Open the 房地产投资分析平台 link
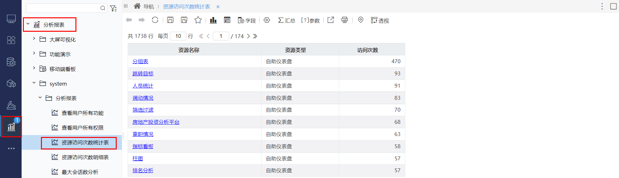Image resolution: width=619 pixels, height=178 pixels. click(156, 122)
